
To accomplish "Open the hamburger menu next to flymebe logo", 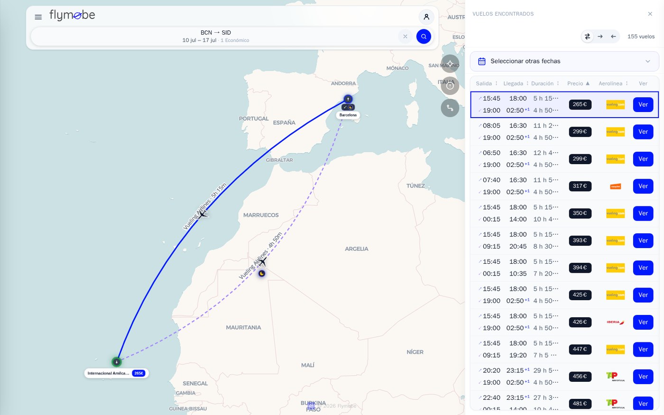I will coord(38,17).
